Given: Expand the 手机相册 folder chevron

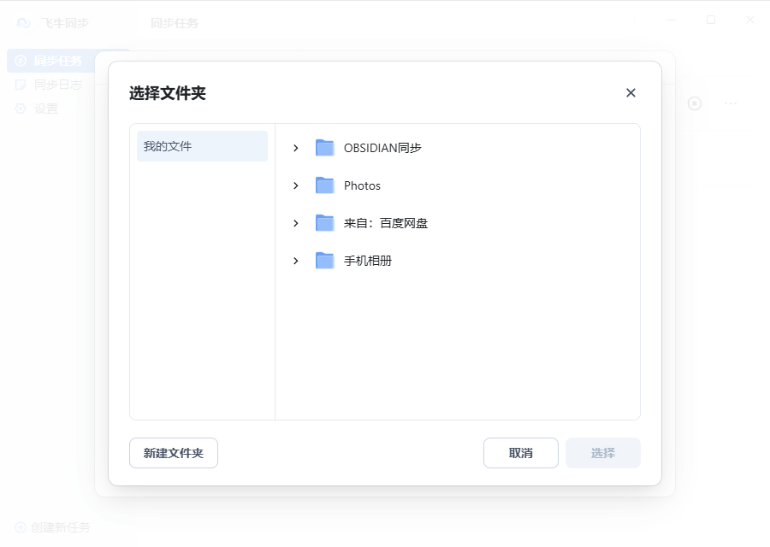Looking at the screenshot, I should pos(296,261).
